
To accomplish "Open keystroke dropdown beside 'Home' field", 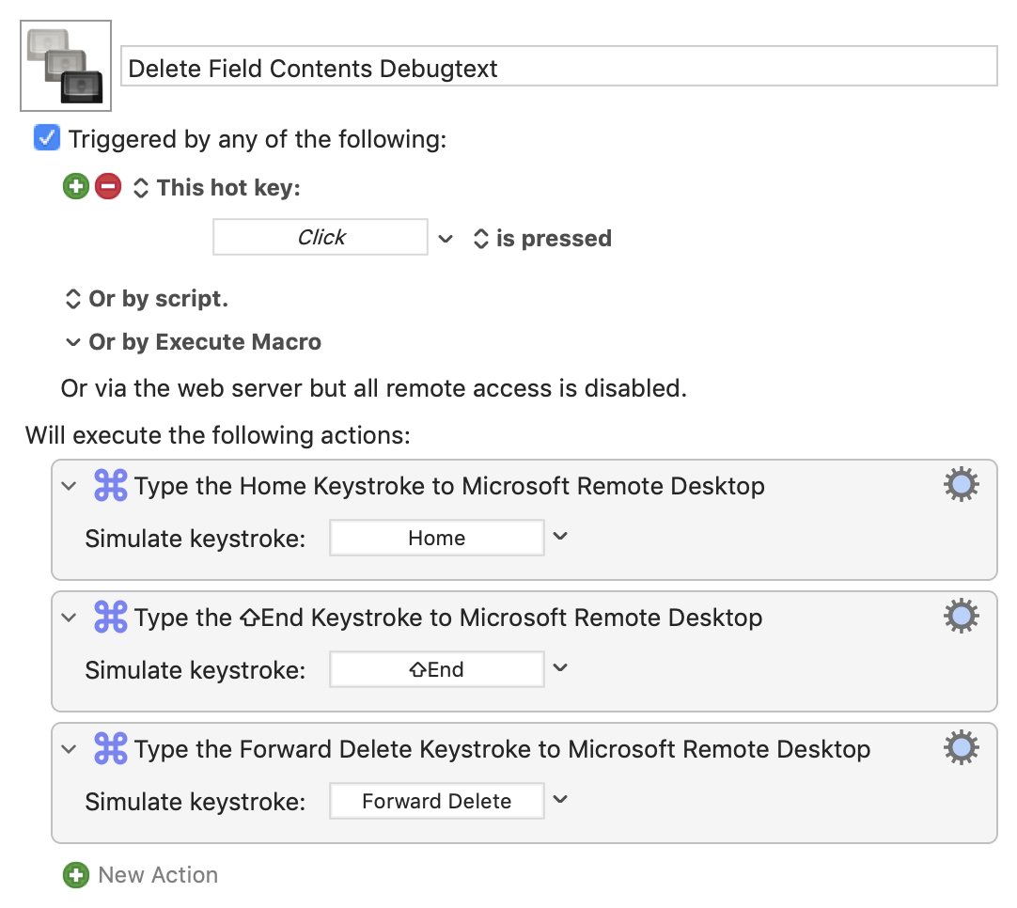I will (x=560, y=537).
